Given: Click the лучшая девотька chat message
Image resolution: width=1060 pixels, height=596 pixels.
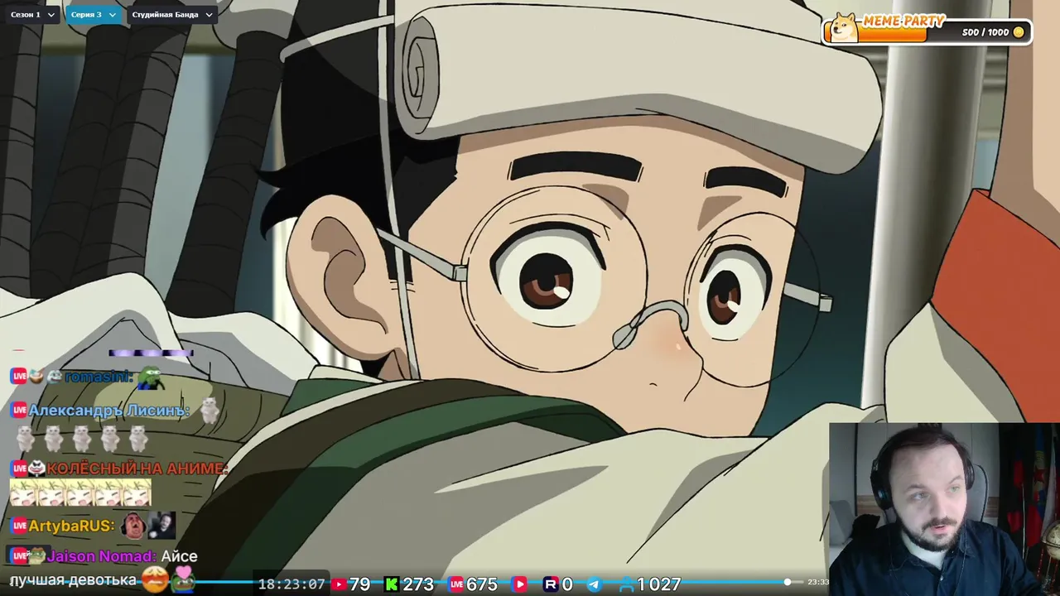Looking at the screenshot, I should pos(73,580).
